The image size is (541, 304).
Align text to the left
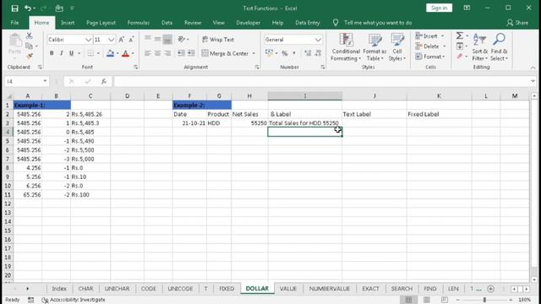[x=148, y=53]
